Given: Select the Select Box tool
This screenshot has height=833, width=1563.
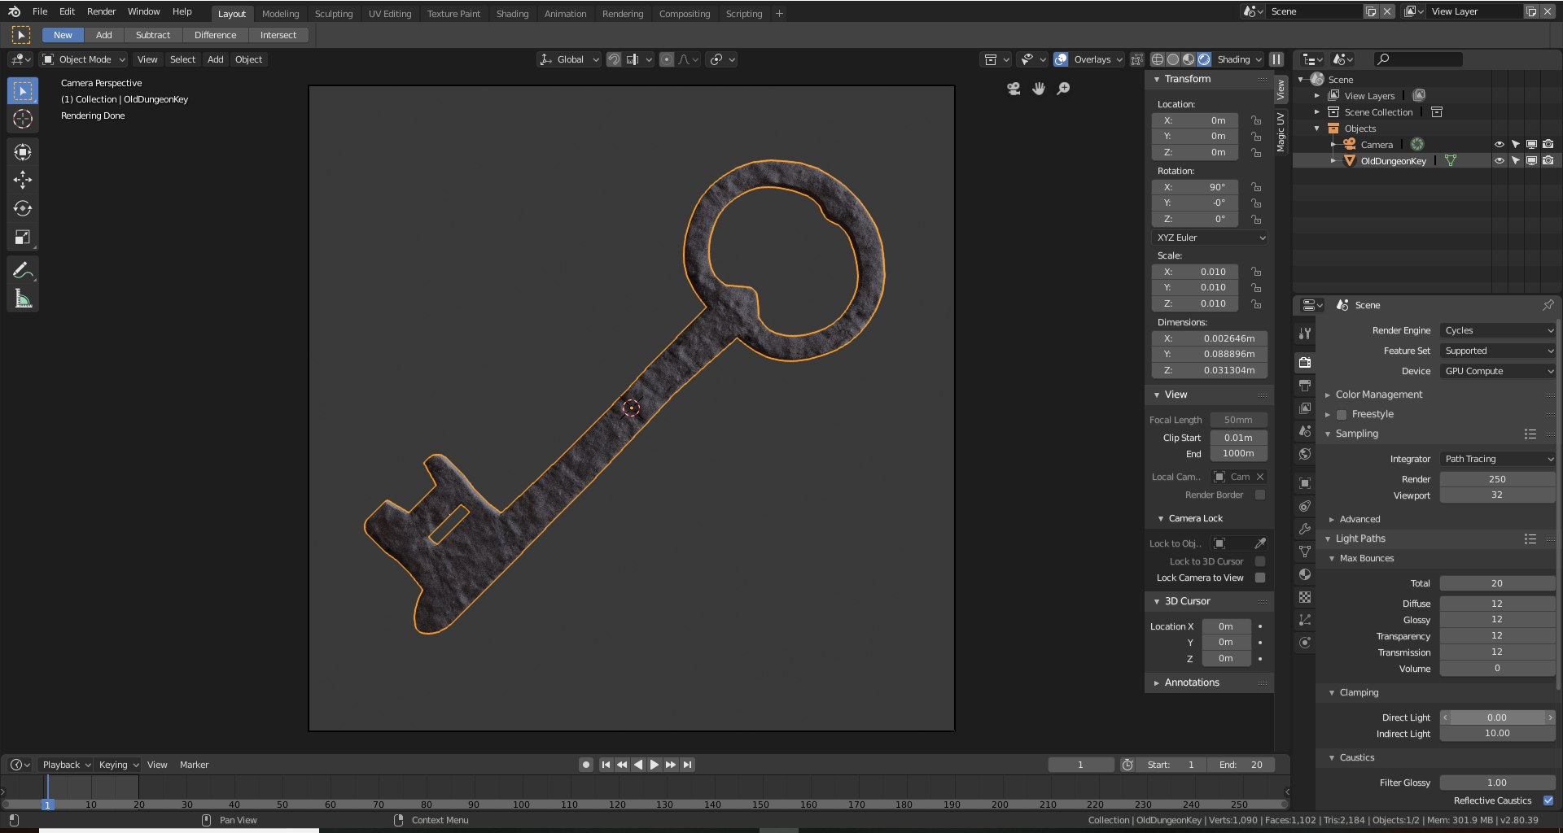Looking at the screenshot, I should pos(23,90).
